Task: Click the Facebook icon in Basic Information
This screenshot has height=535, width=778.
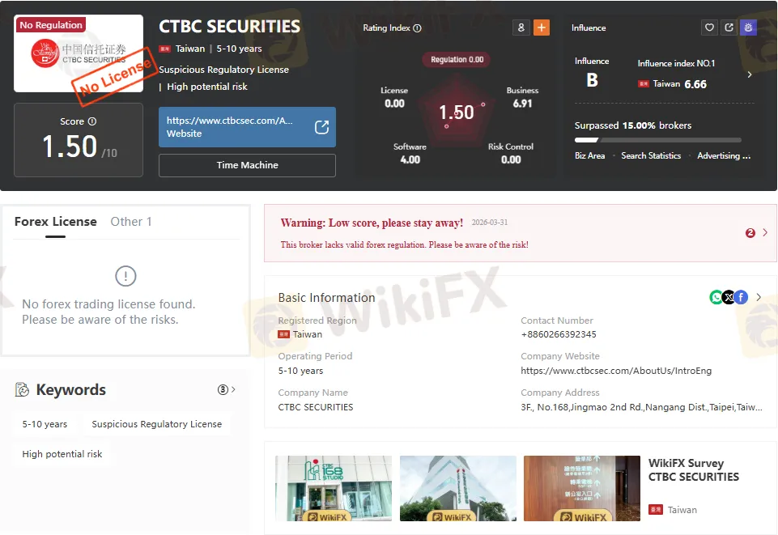Action: point(741,297)
